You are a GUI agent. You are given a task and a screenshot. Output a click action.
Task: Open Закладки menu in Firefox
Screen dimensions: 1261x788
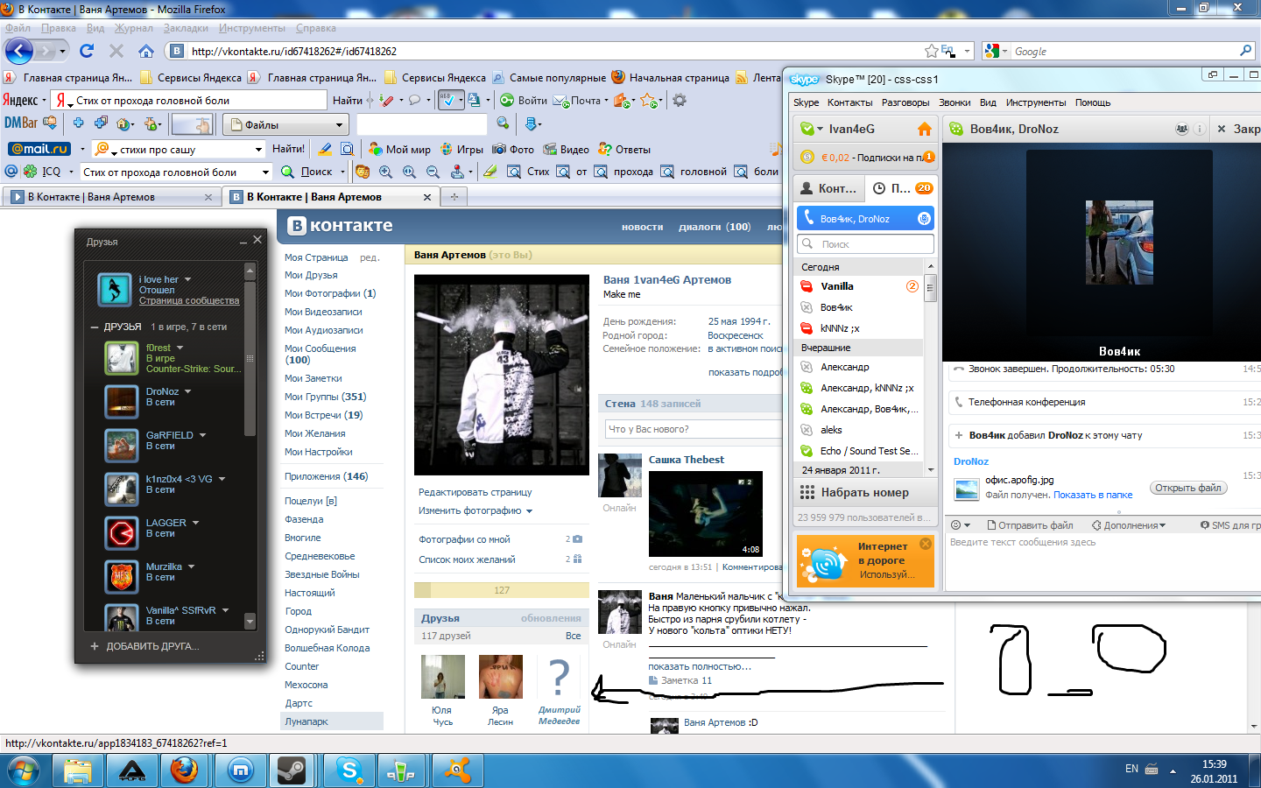pyautogui.click(x=186, y=28)
